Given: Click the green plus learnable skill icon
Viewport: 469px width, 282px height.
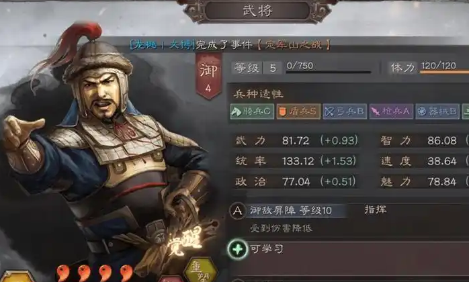Looking at the screenshot, I should 237,249.
